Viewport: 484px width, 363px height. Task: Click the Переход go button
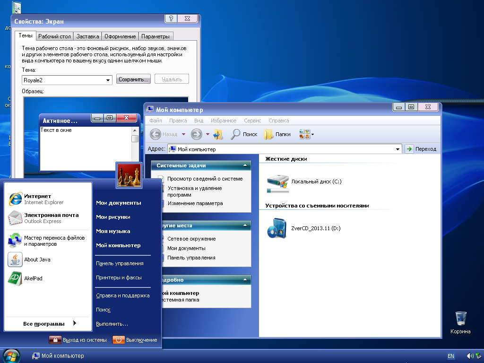point(421,149)
